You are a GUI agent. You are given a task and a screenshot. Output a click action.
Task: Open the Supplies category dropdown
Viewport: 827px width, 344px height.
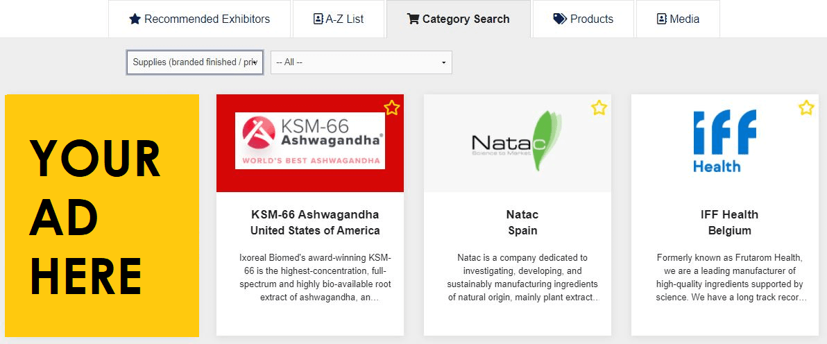(195, 62)
